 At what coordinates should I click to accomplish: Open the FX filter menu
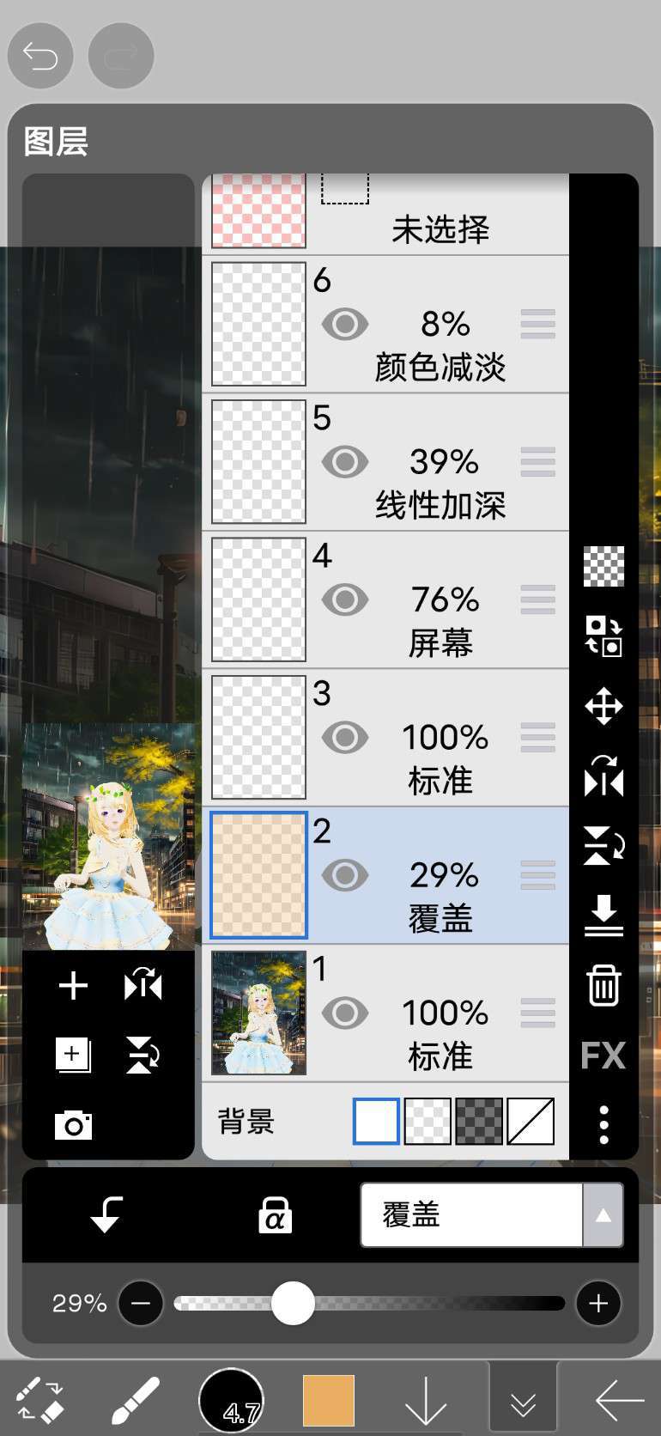(603, 1056)
